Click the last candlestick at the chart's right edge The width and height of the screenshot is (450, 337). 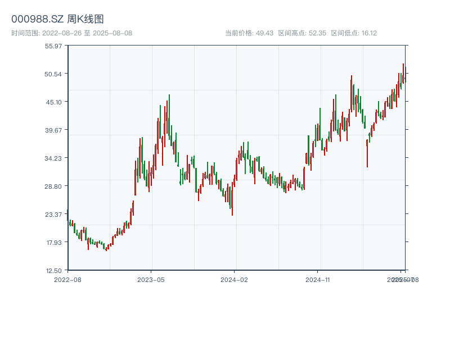(405, 75)
